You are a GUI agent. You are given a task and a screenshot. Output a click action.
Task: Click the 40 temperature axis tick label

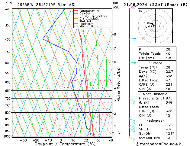pos(111,141)
